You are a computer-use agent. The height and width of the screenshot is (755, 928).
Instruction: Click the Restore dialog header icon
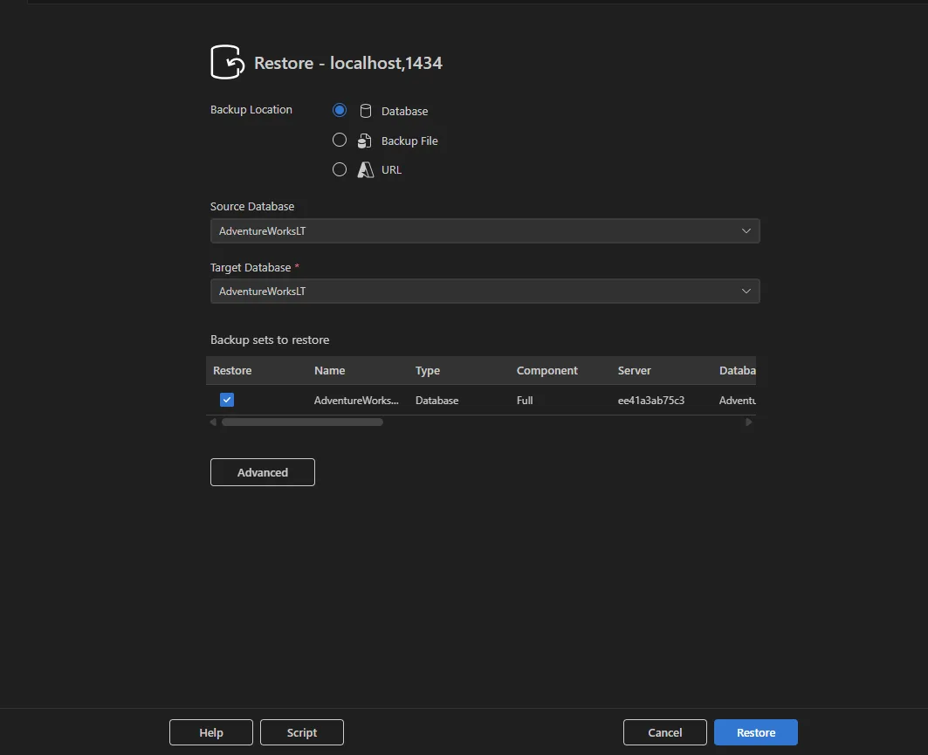[x=227, y=63]
